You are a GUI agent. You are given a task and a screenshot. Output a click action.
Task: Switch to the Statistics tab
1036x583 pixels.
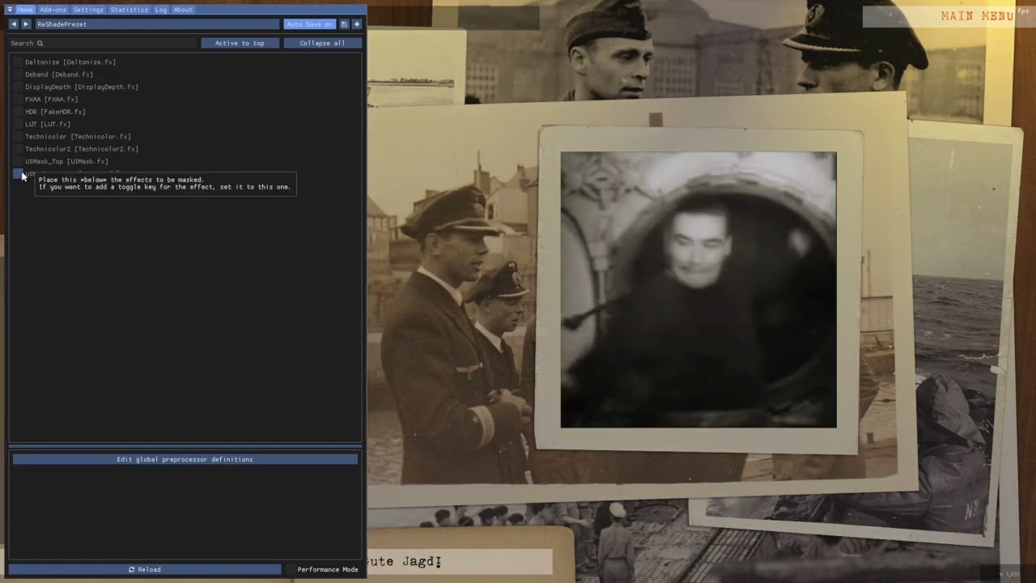coord(129,10)
